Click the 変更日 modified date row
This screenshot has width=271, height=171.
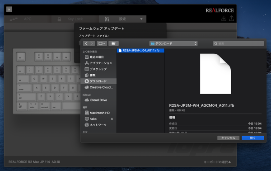click(215, 128)
